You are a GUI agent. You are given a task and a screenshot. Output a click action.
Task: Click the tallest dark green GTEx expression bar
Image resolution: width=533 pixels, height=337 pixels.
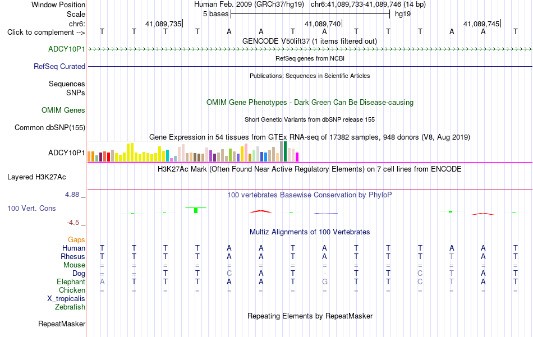(x=285, y=151)
